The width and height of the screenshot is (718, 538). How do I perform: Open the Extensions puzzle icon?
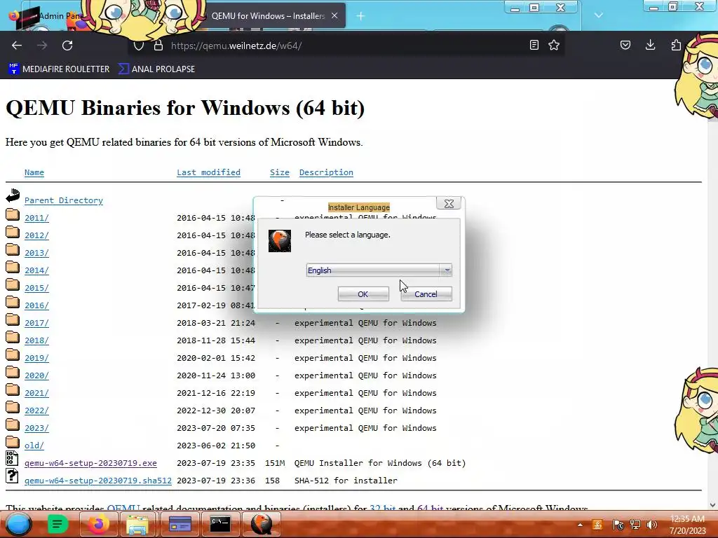[676, 45]
